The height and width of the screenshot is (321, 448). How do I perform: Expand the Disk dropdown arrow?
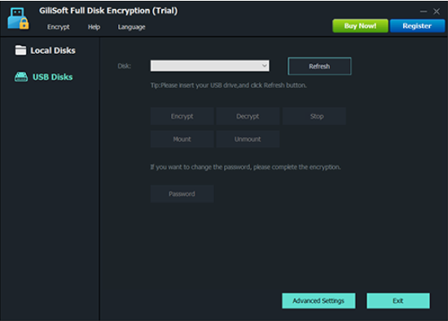[x=265, y=66]
